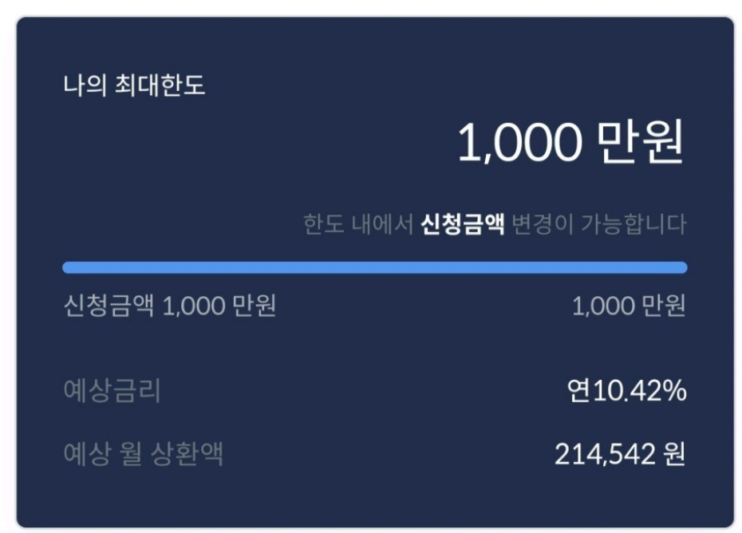Tap the bold '신청금액' hint text
Image resolution: width=742 pixels, height=533 pixels.
[x=463, y=224]
